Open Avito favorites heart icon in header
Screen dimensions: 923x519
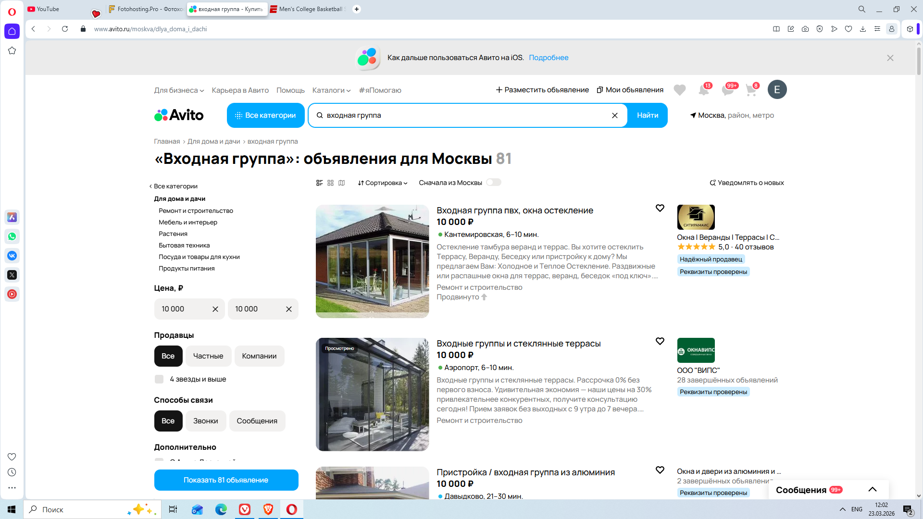pos(679,90)
